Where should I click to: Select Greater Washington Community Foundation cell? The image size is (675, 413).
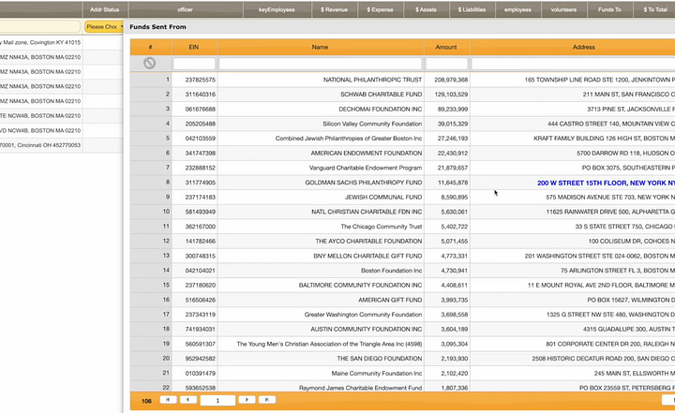point(321,315)
